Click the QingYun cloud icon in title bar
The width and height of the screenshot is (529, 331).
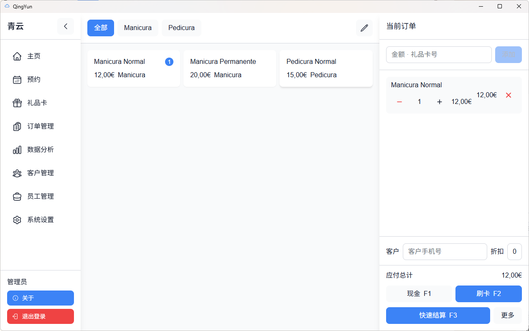click(x=7, y=6)
